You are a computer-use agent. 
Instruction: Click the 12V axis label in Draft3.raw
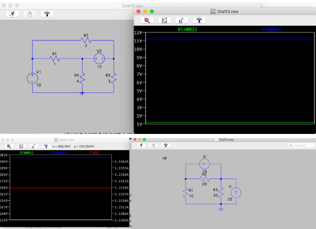(138, 32)
